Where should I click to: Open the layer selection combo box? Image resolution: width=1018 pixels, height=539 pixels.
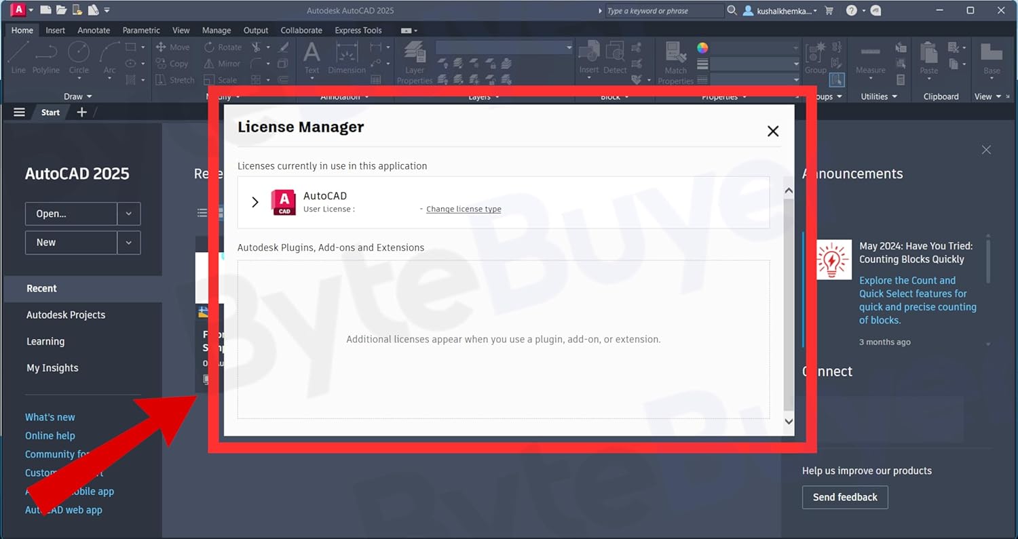504,47
